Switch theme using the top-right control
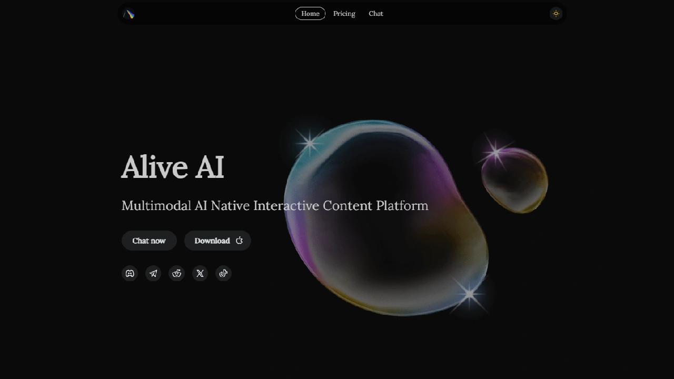Image resolution: width=674 pixels, height=379 pixels. pos(556,13)
